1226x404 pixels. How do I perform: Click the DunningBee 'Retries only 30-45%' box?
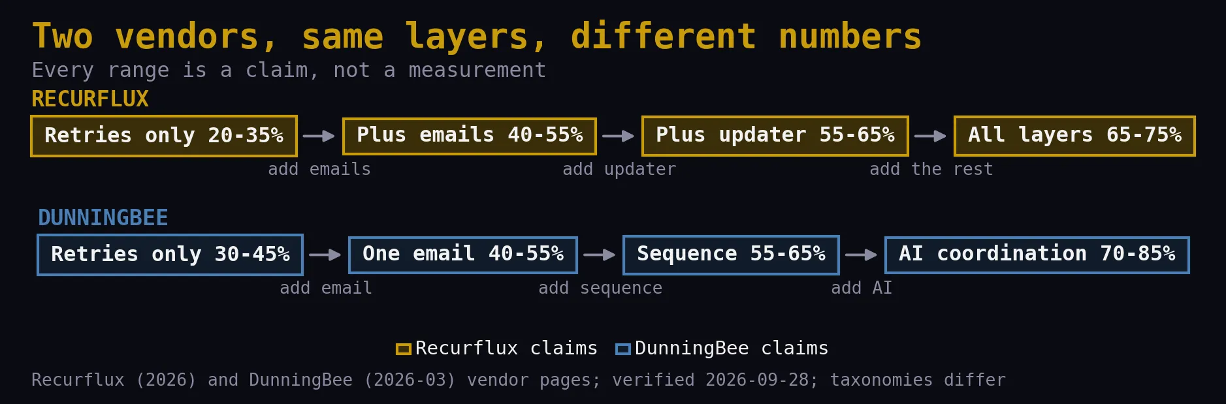(x=170, y=255)
